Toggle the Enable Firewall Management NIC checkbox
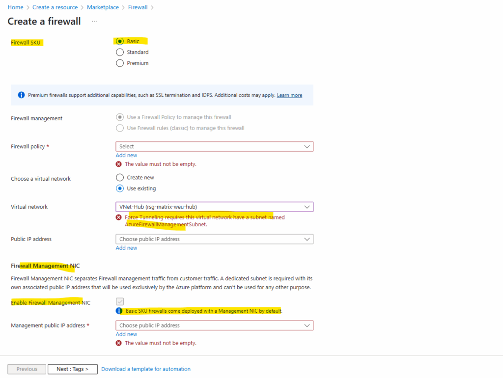 120,301
